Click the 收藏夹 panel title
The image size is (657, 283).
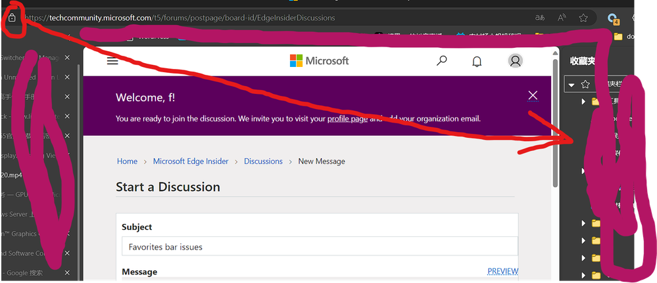[x=583, y=61]
